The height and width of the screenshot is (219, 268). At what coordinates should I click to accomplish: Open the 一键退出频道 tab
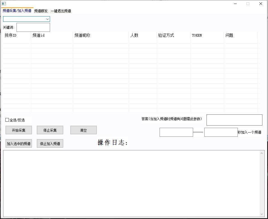[x=61, y=11]
